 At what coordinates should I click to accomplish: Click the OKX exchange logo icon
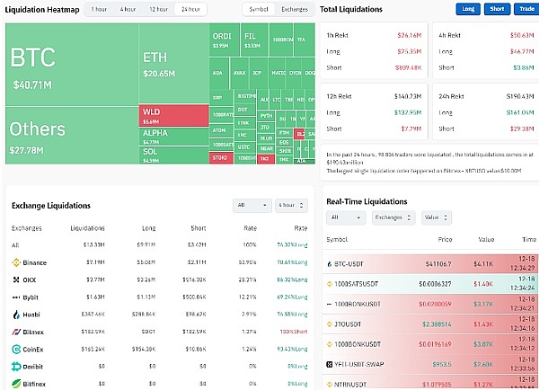tap(16, 279)
